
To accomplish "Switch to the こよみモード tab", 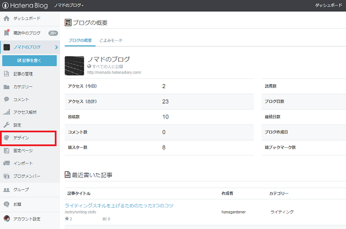I will click(x=111, y=40).
